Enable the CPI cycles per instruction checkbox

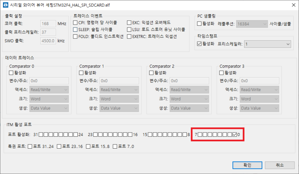point(75,23)
